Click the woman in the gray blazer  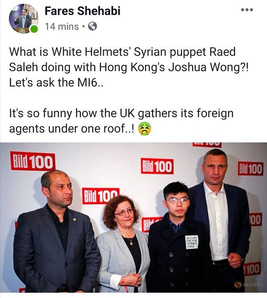click(x=122, y=244)
